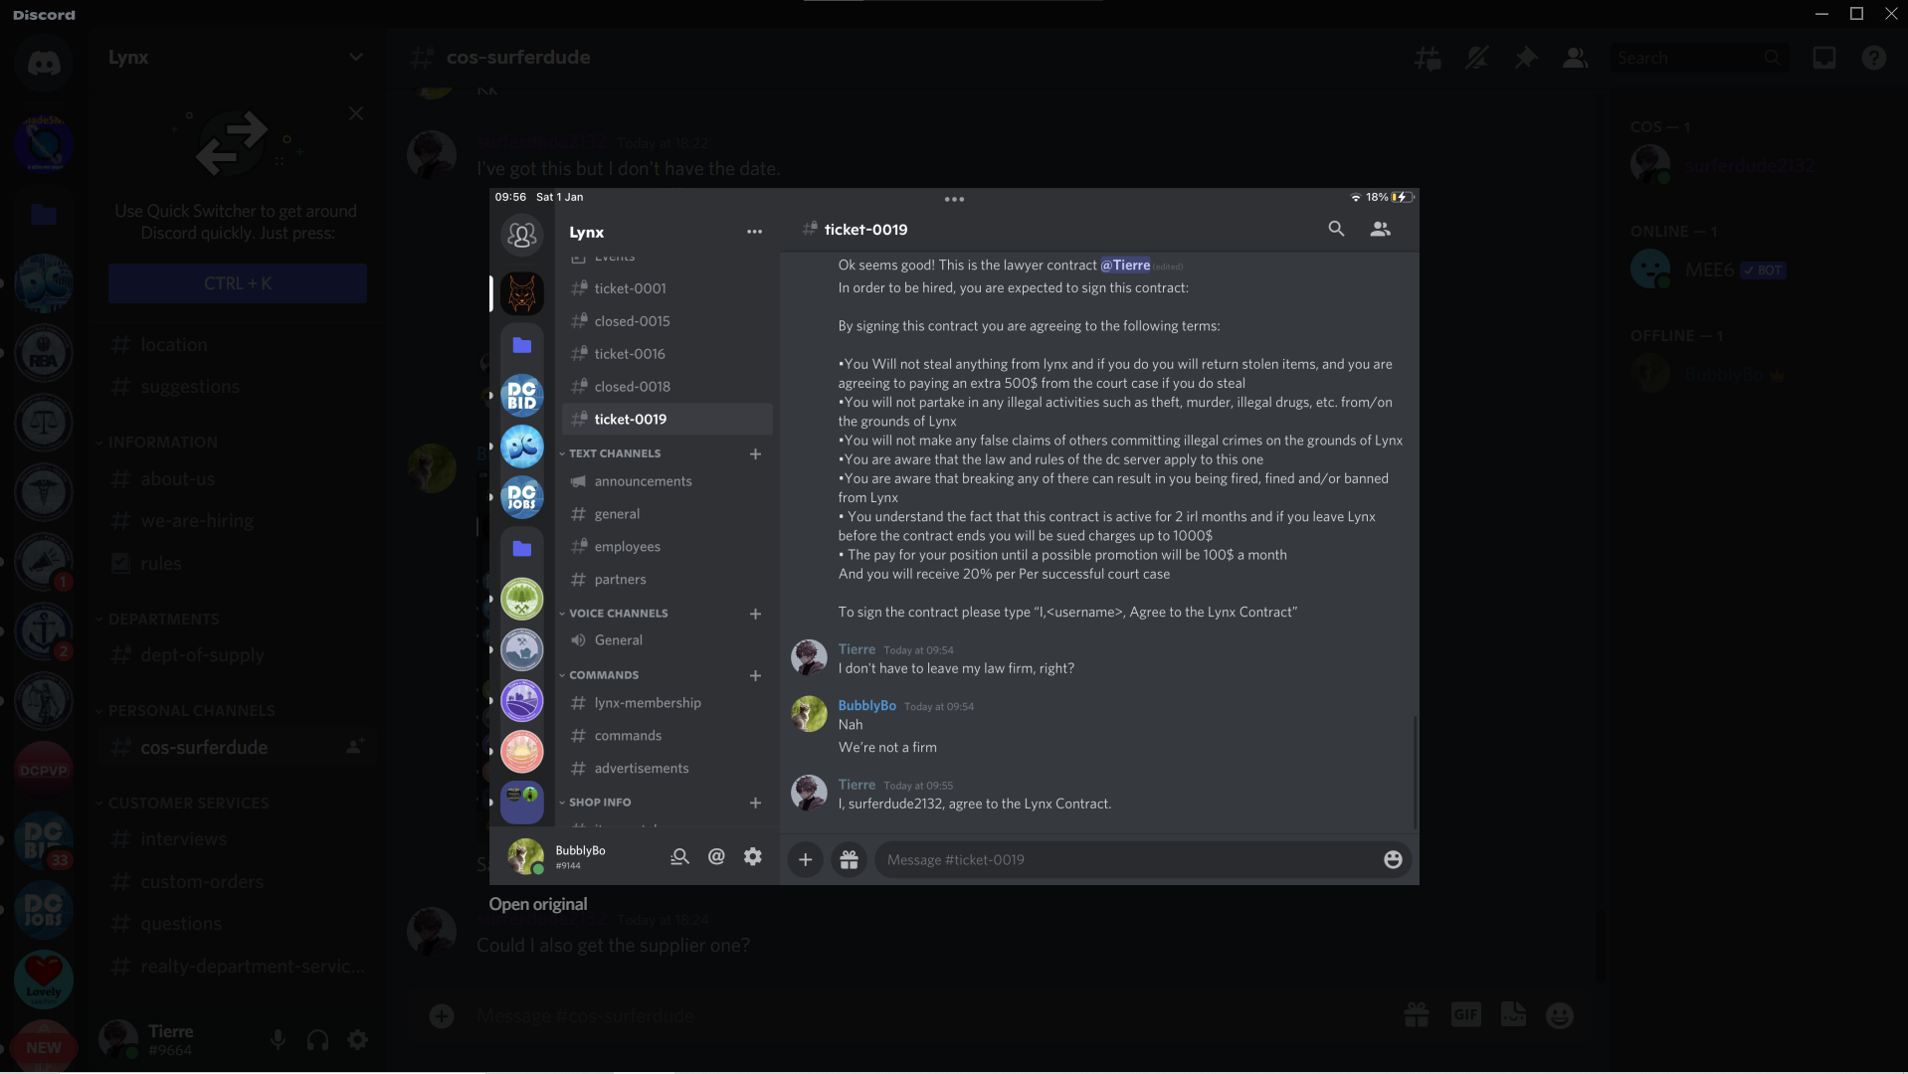1908x1074 pixels.
Task: Open the DCPVP server icon
Action: pos(44,770)
